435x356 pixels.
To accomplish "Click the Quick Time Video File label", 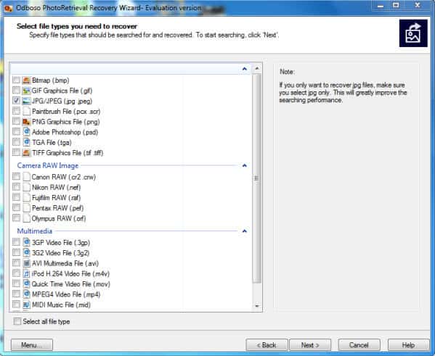I will pyautogui.click(x=70, y=283).
